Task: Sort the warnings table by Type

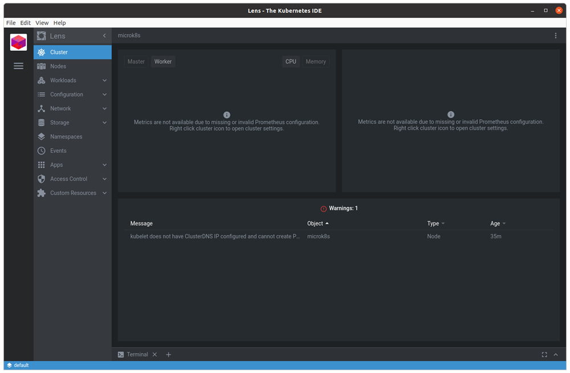Action: [436, 224]
